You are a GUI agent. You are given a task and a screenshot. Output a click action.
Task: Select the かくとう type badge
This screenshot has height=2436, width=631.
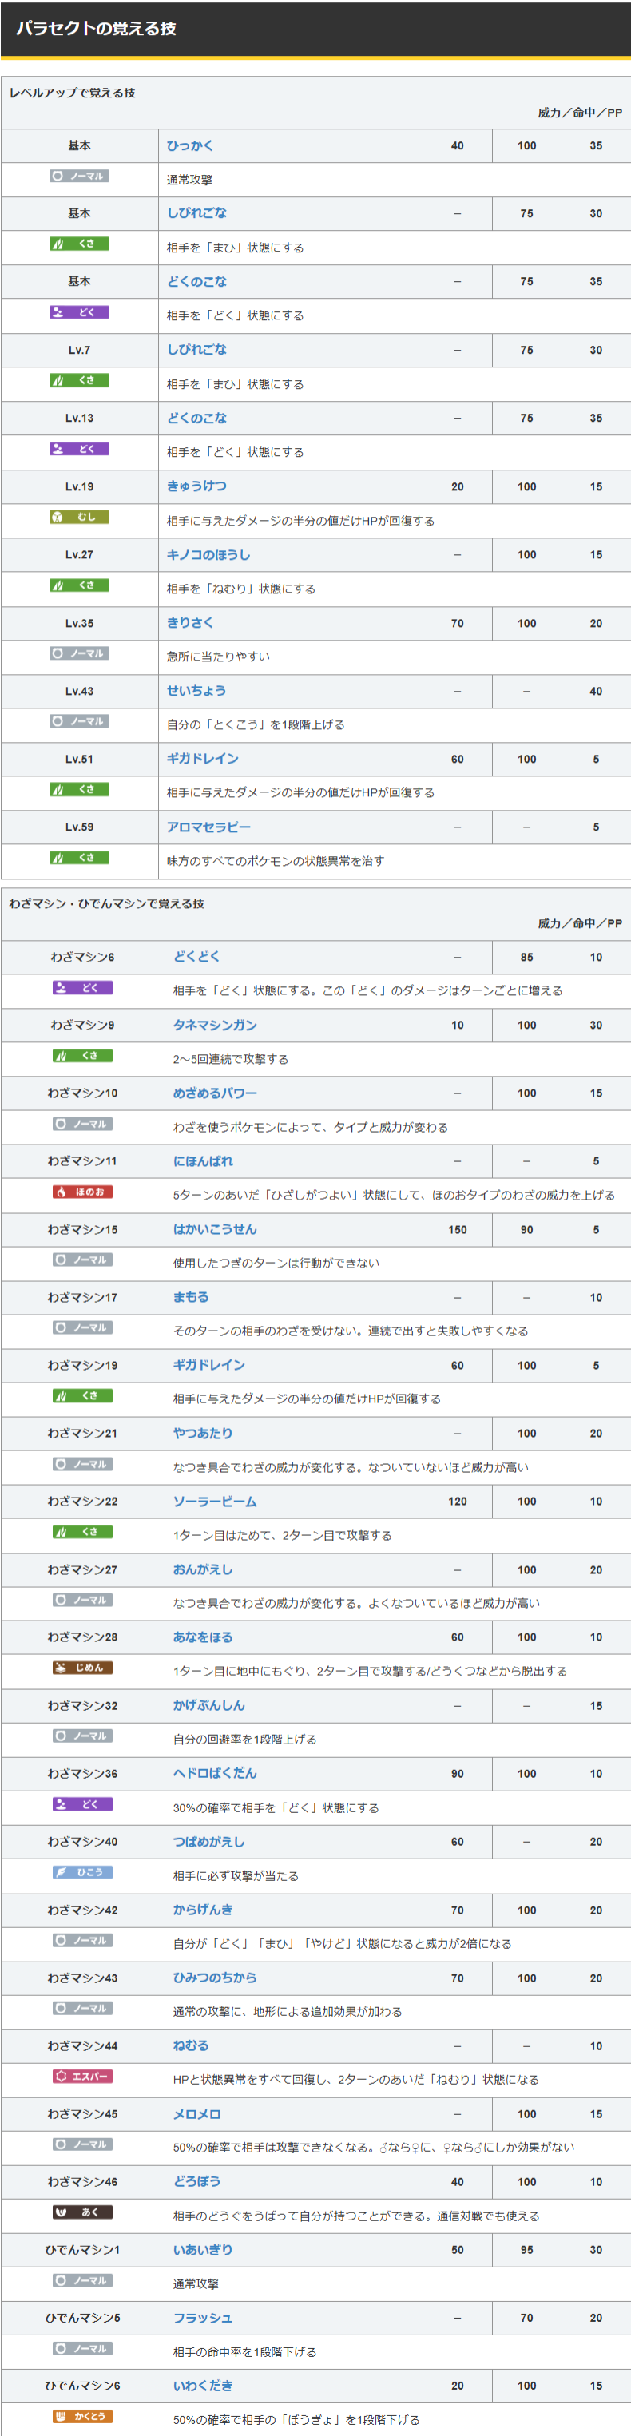tap(82, 2416)
